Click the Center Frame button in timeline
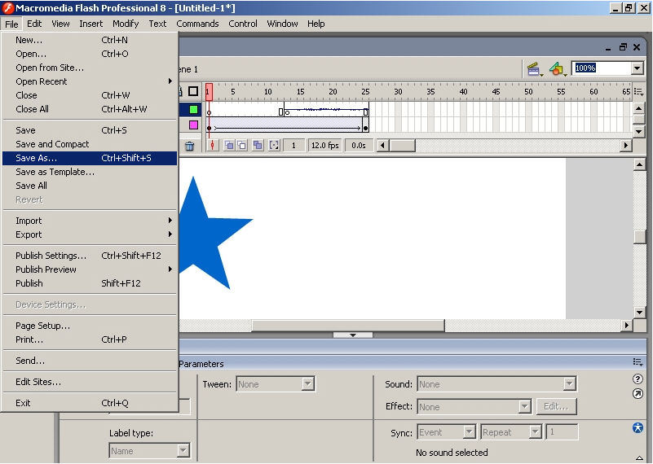The height and width of the screenshot is (464, 653). tap(213, 145)
